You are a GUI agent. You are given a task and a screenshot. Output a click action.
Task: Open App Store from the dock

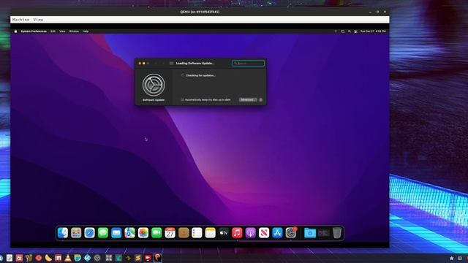pyautogui.click(x=278, y=233)
